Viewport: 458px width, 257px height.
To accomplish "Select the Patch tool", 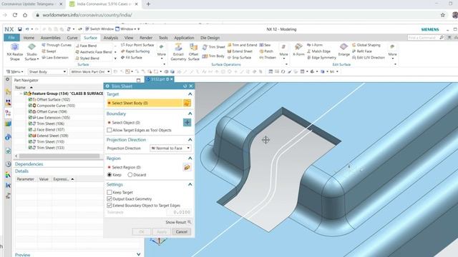I will [x=266, y=51].
